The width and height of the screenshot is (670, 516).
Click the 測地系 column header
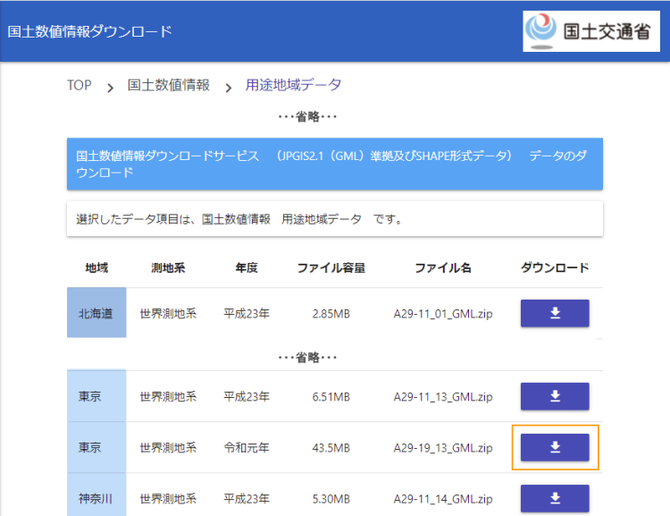(168, 268)
